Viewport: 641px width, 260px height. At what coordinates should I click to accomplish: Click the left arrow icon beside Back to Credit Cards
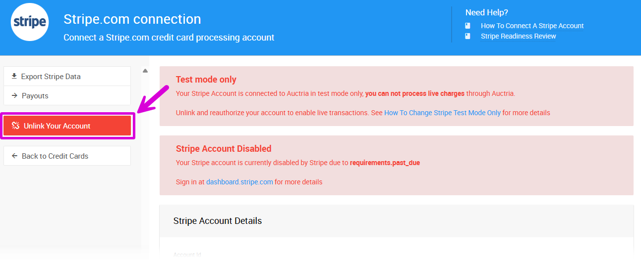pos(14,156)
